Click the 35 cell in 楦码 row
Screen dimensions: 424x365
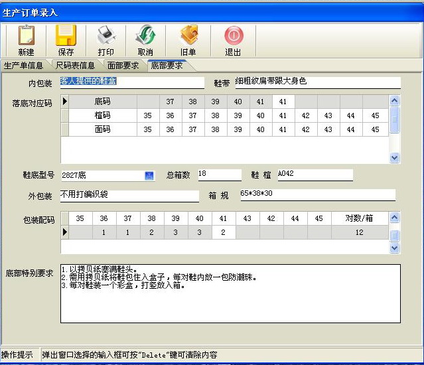(x=148, y=115)
